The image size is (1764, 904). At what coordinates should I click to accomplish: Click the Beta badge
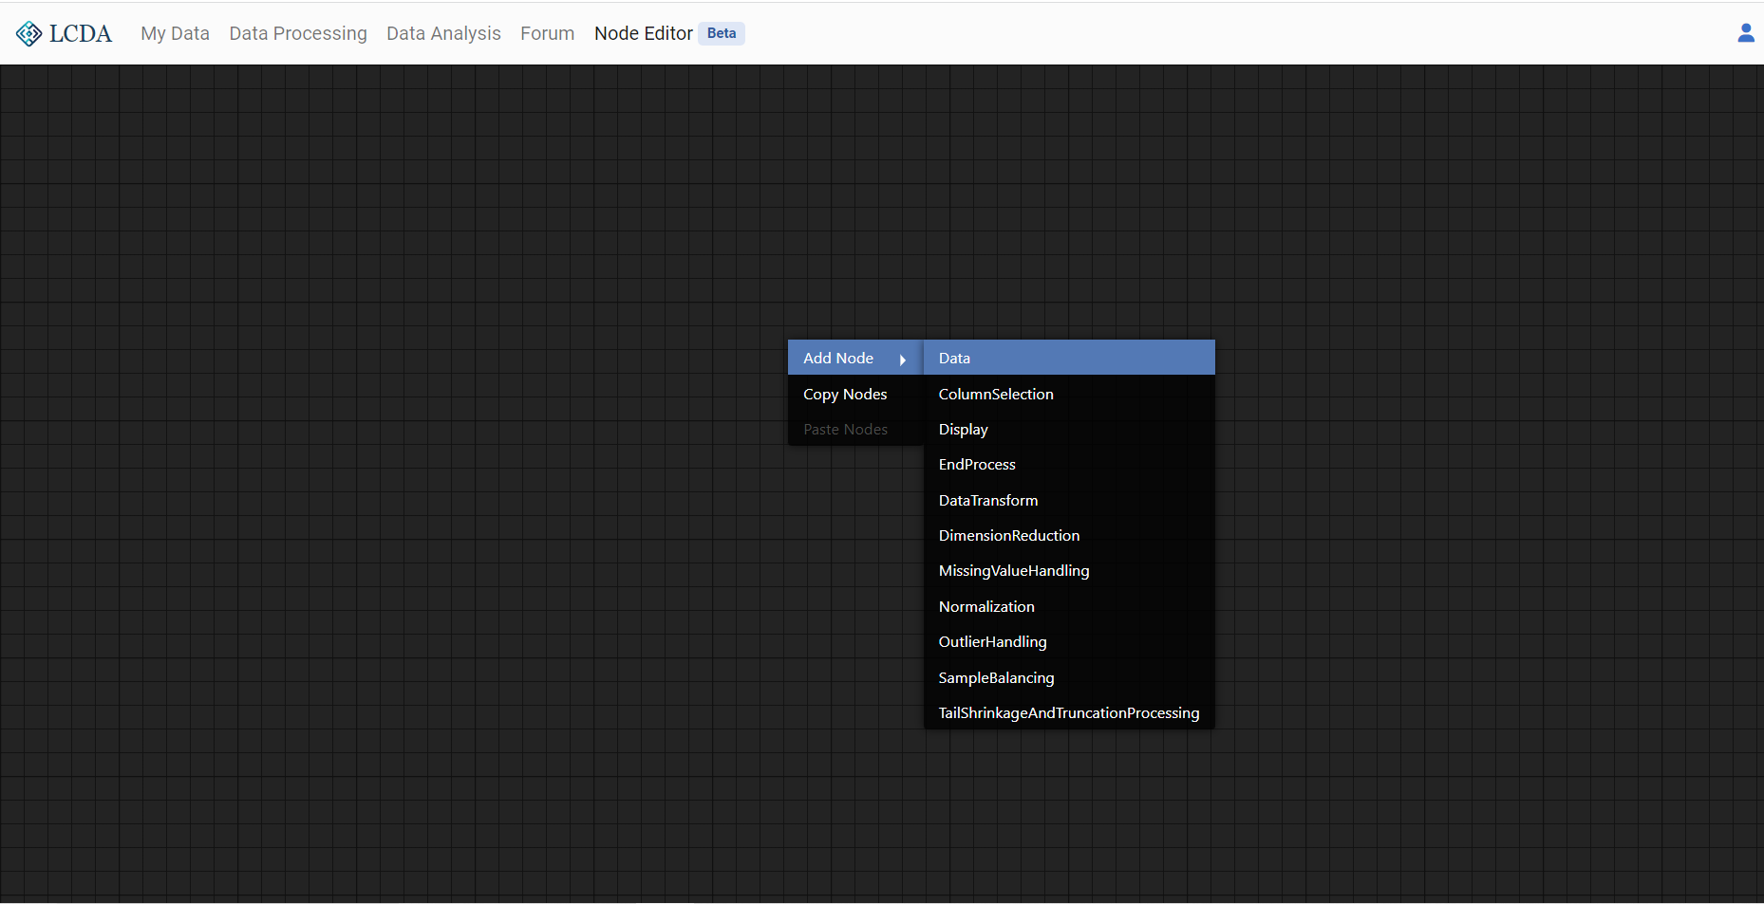click(x=721, y=33)
